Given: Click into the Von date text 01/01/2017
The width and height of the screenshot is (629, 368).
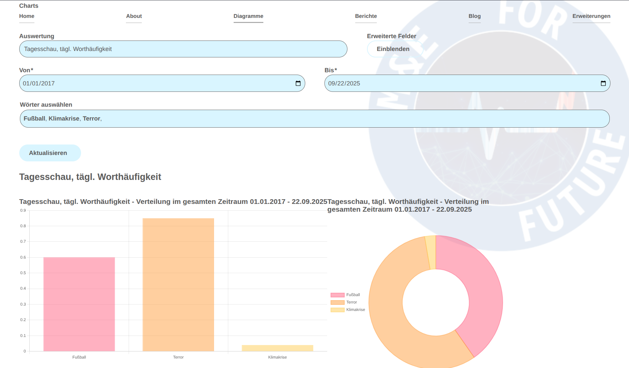Looking at the screenshot, I should coord(39,83).
